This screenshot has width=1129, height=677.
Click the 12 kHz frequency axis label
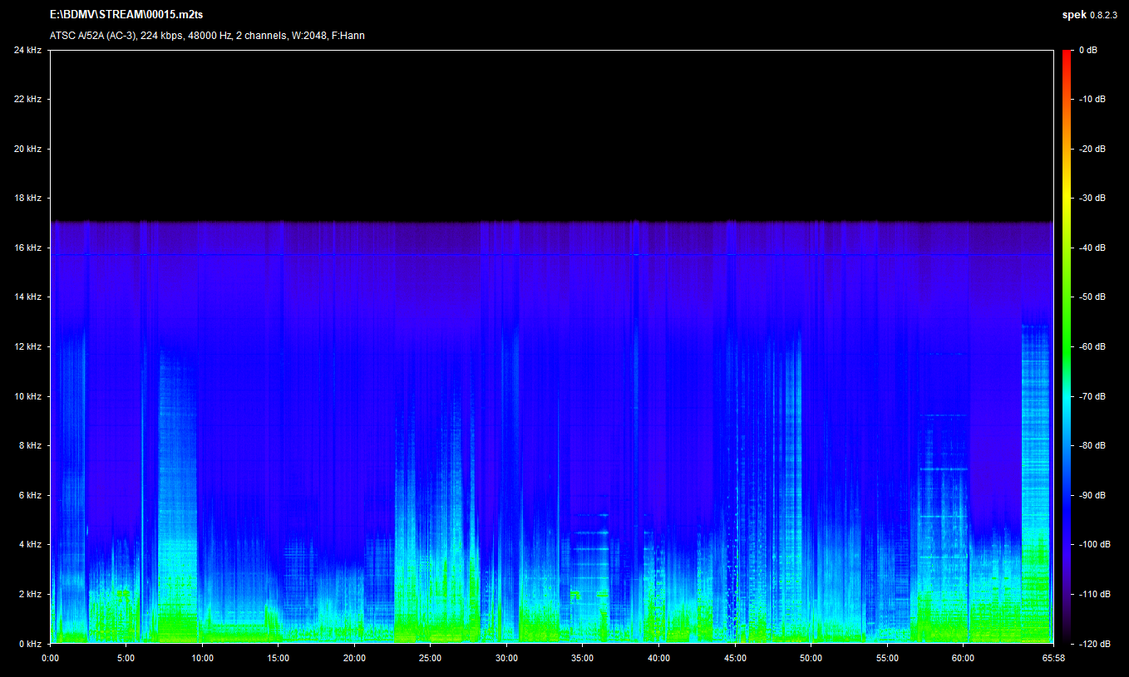point(27,346)
